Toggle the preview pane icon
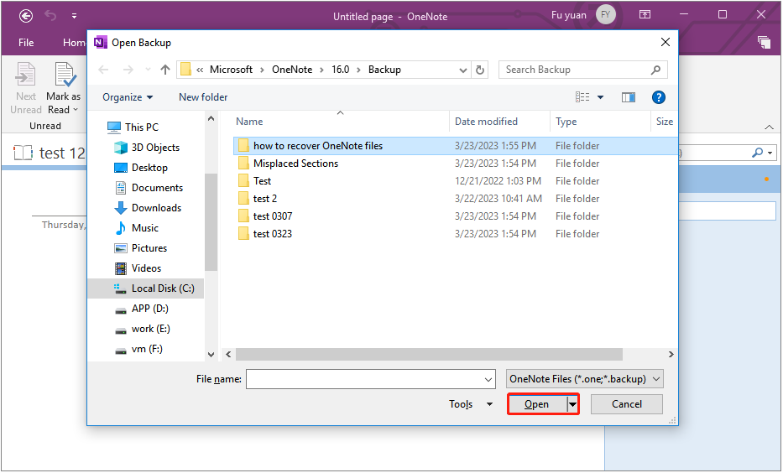783x473 pixels. coord(629,97)
